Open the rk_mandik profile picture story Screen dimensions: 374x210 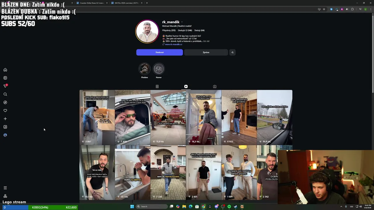pyautogui.click(x=147, y=31)
